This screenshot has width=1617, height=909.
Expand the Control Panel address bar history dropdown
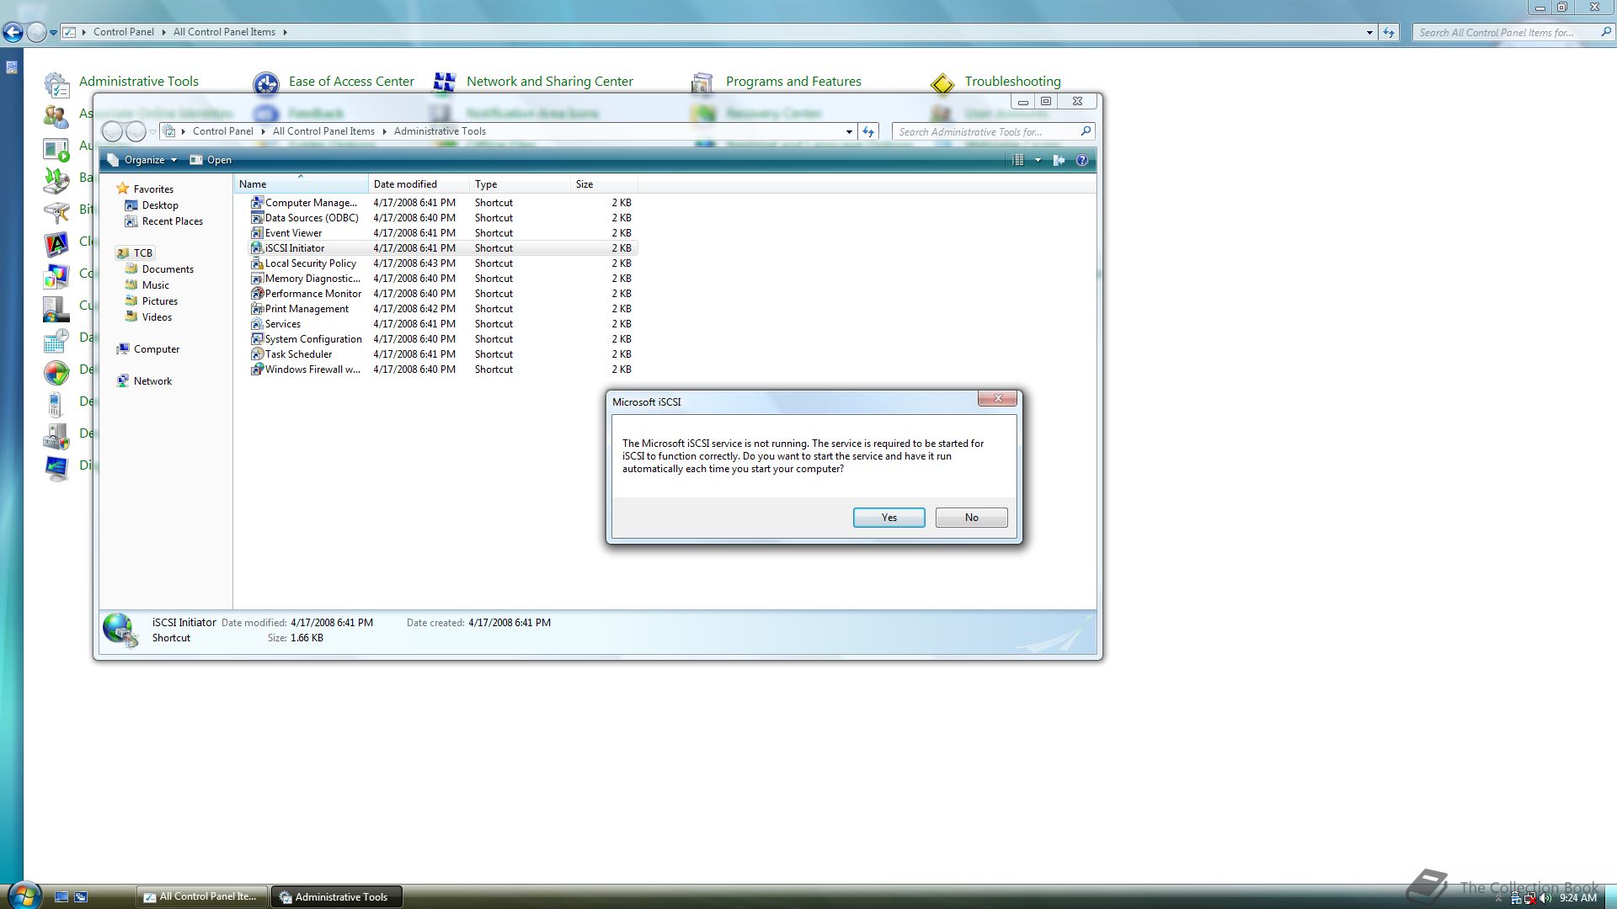point(1369,32)
